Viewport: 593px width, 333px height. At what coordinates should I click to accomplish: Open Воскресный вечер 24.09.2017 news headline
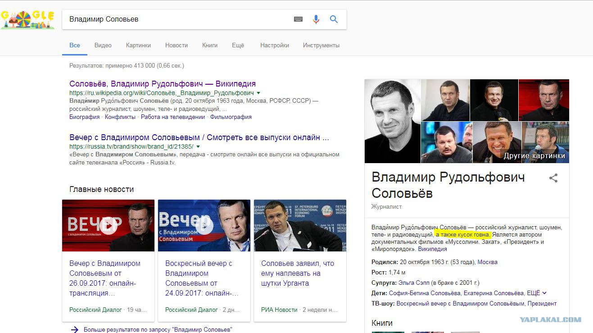[x=202, y=278]
